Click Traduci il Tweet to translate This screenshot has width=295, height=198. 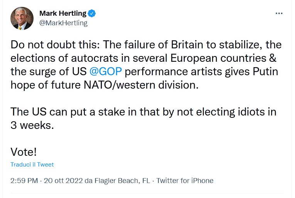click(32, 165)
